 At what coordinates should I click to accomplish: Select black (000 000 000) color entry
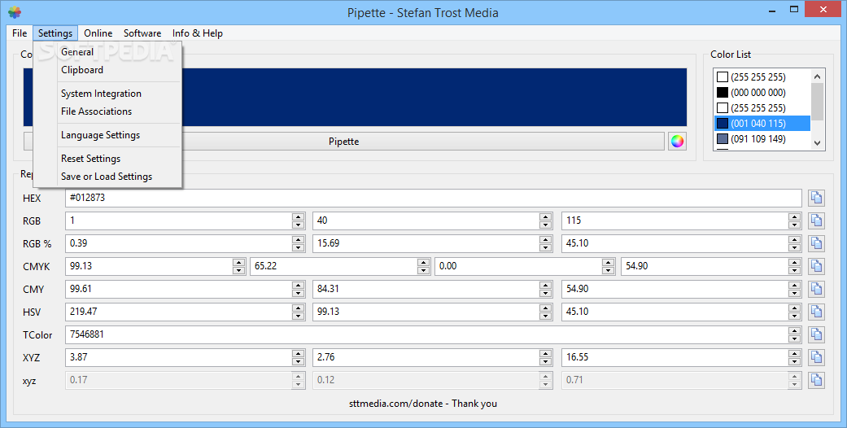(x=762, y=93)
